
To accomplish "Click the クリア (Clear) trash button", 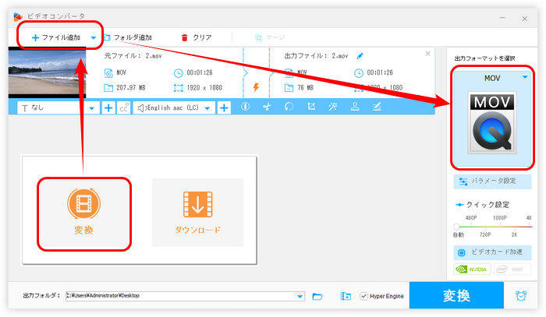I will (197, 37).
